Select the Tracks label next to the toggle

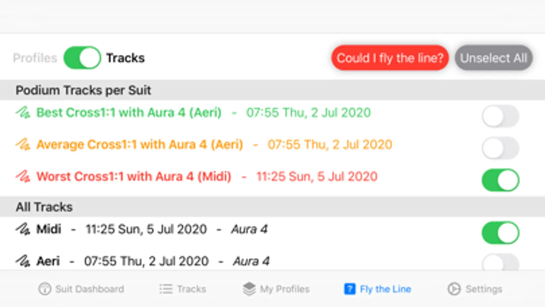pyautogui.click(x=125, y=58)
